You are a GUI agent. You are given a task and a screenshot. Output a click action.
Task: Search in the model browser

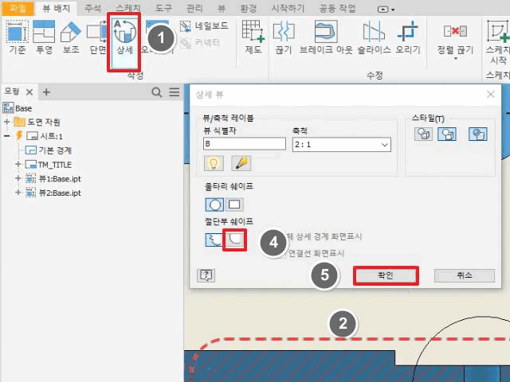(x=157, y=92)
